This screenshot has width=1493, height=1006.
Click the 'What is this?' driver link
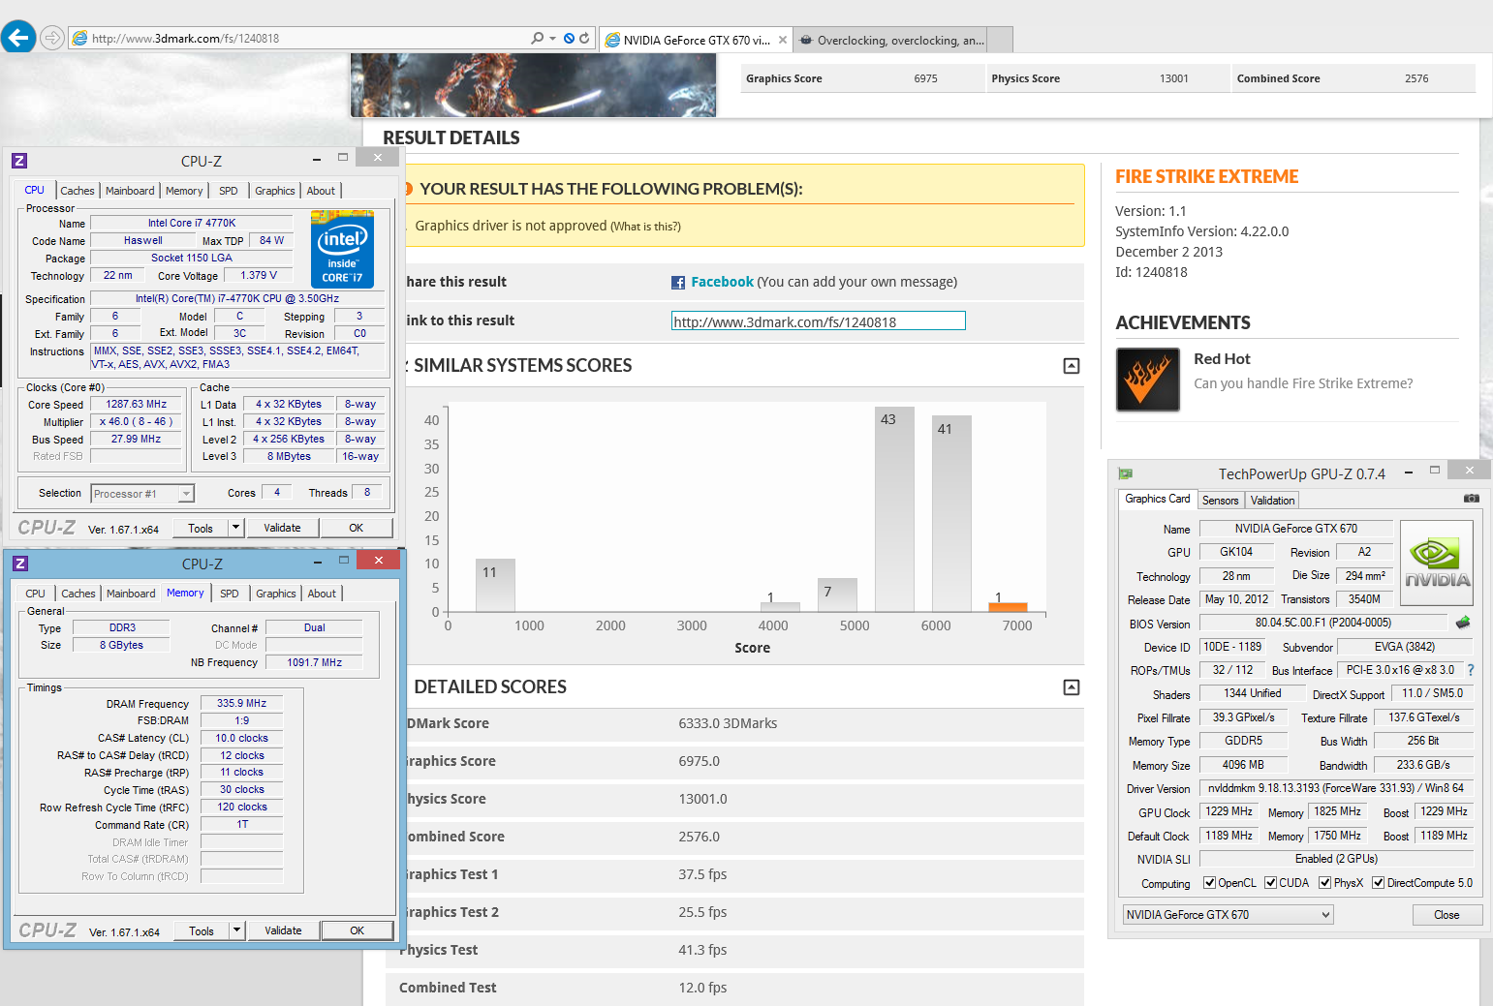point(645,227)
